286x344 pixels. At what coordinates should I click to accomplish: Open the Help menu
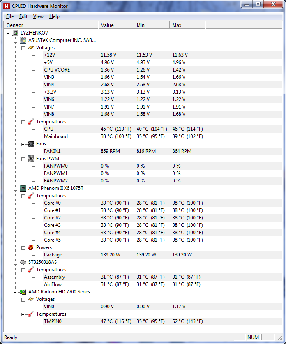pos(54,16)
